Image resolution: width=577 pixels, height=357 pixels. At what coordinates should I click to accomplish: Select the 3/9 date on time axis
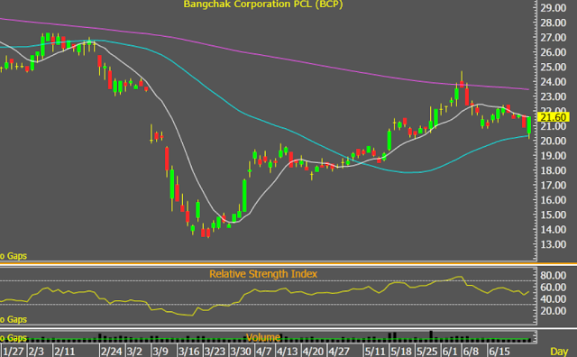(x=160, y=352)
